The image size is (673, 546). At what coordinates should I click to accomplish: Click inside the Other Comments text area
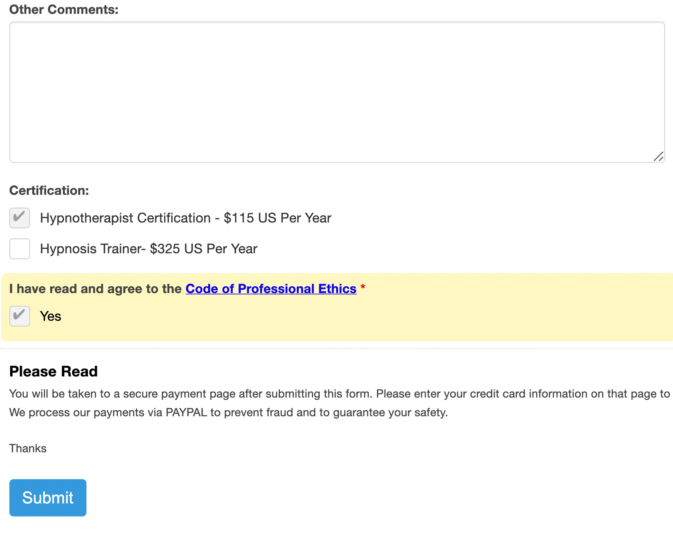pyautogui.click(x=336, y=92)
